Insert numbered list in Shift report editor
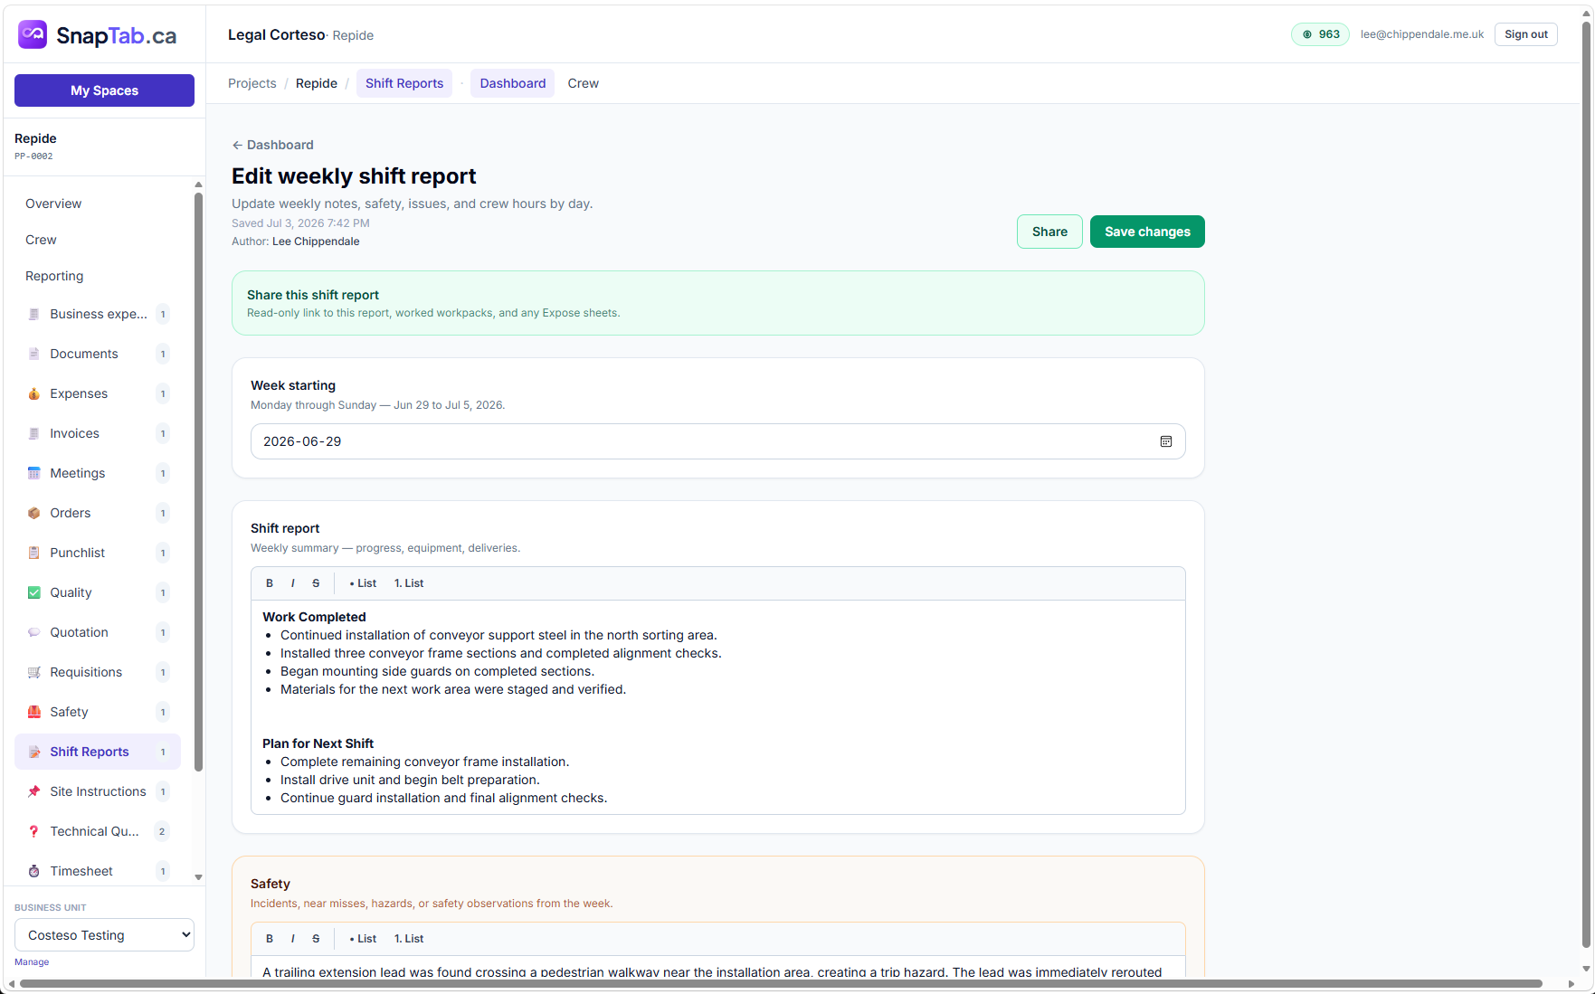 click(409, 583)
